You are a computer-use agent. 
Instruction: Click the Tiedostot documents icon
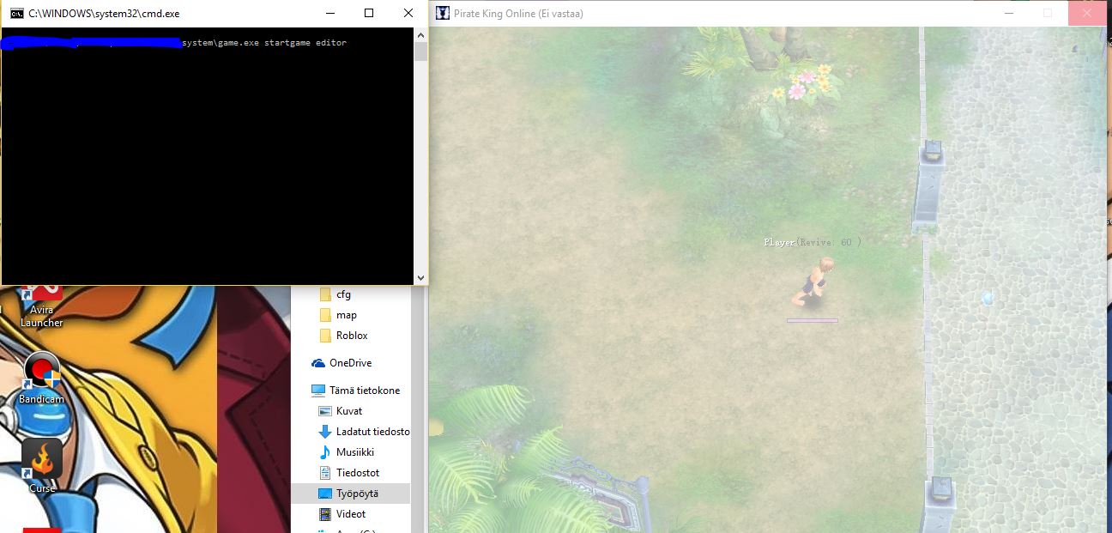[x=325, y=473]
